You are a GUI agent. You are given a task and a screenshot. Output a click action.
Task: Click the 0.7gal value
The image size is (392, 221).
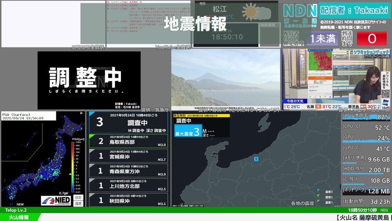coord(64,193)
